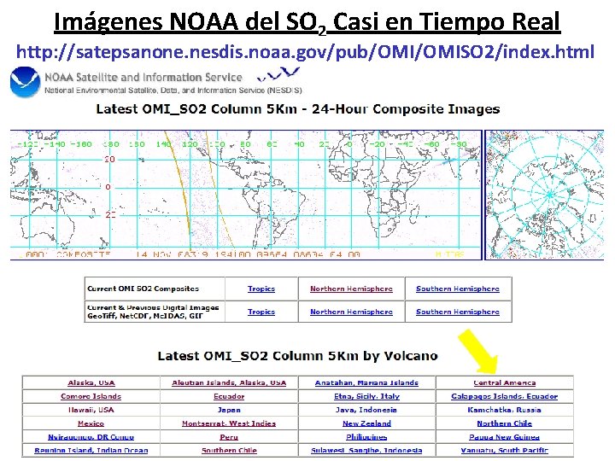
Task: Click 'Latest OMI_SO2 Column 5Km by Volcano' heading
Action: 298,356
